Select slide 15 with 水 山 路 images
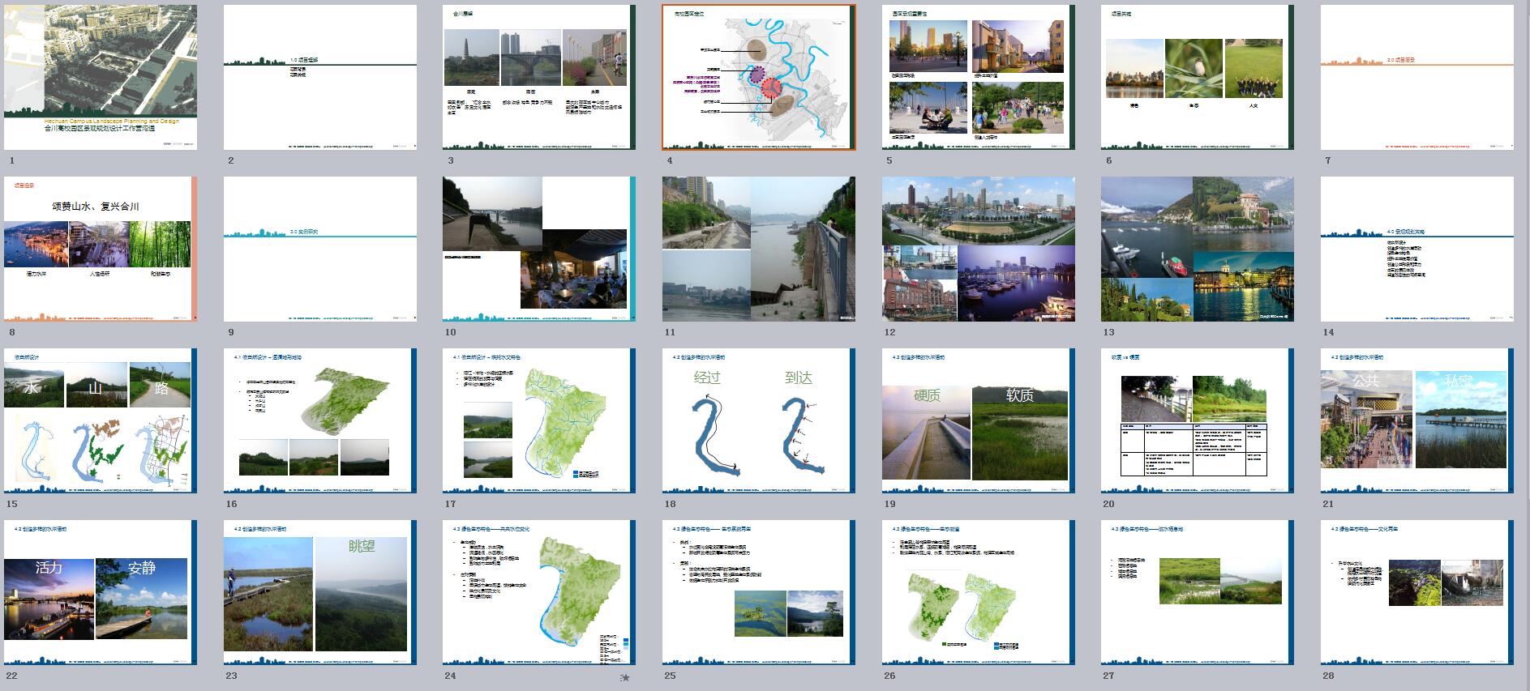This screenshot has height=691, width=1530. 100,420
